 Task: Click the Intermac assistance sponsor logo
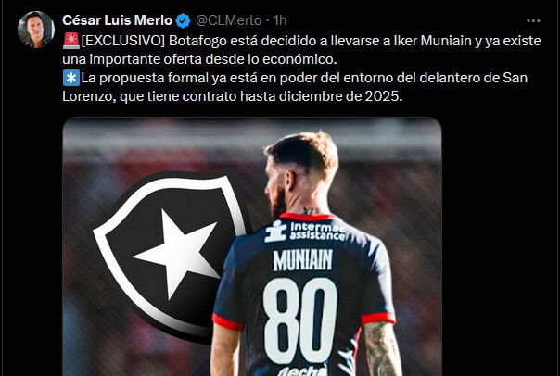[x=306, y=231]
